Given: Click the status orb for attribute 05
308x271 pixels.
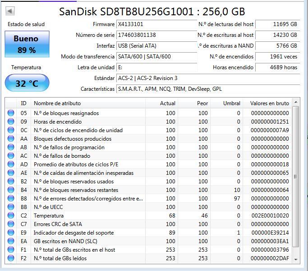Looking at the screenshot, I should 11,113.
